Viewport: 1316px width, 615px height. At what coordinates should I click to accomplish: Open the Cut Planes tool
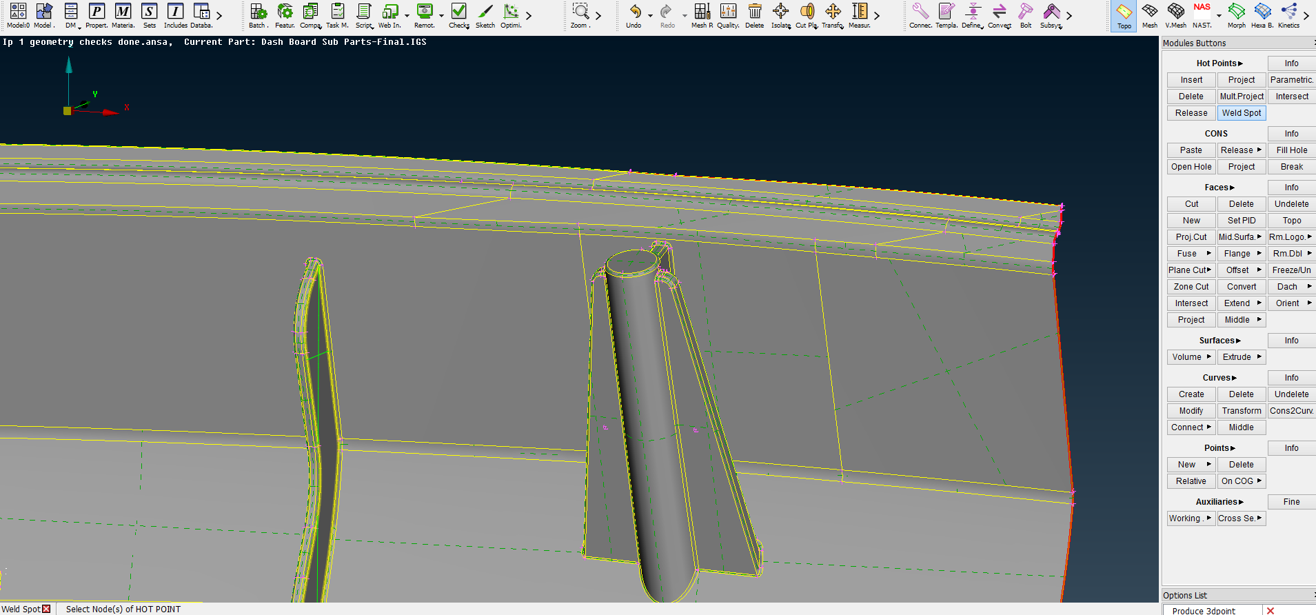(x=807, y=15)
